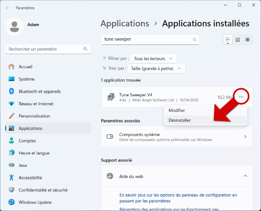Open Accueil in the sidebar
The width and height of the screenshot is (261, 211).
(x=48, y=67)
